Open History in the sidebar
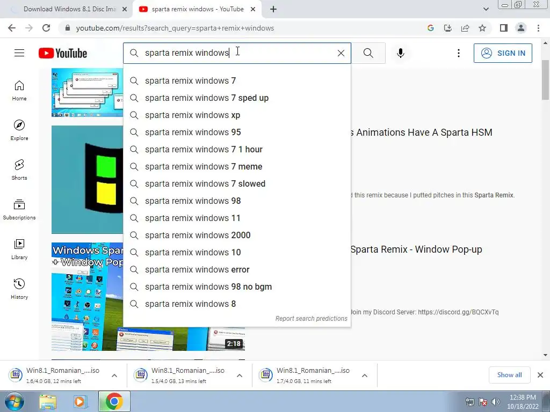 (x=19, y=289)
